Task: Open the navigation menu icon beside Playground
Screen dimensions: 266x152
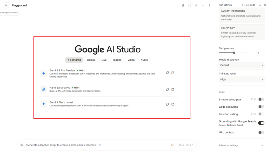Action: (x=6, y=5)
